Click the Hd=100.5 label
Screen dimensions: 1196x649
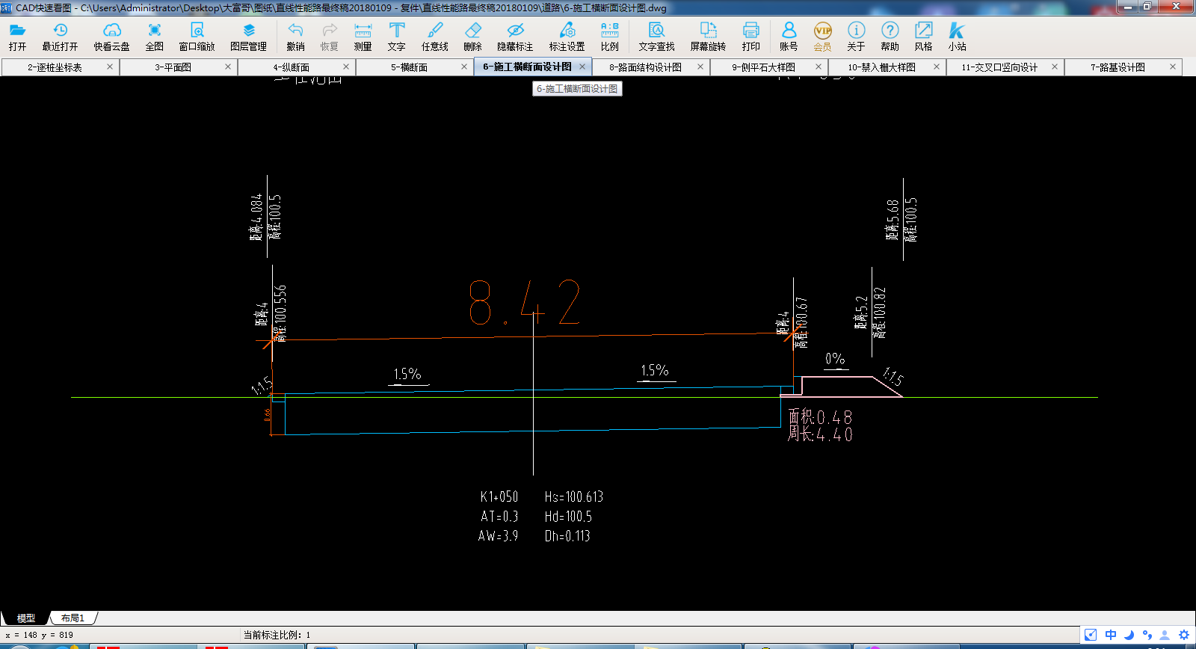(x=568, y=517)
